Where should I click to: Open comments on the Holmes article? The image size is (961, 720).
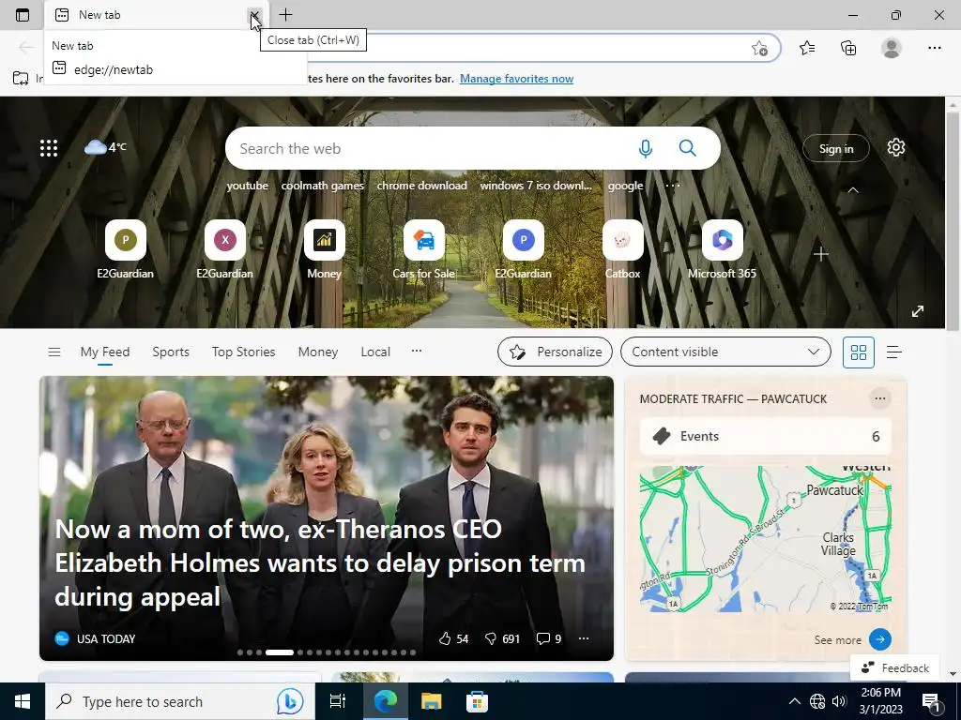(549, 638)
